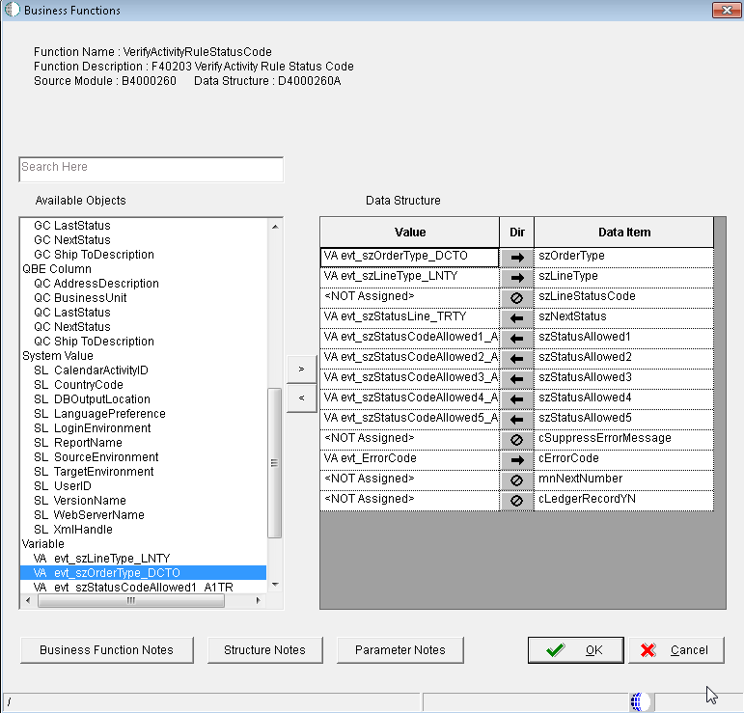Click the not-assigned direction icon for cLedgerRecordYN
744x713 pixels.
coord(516,501)
